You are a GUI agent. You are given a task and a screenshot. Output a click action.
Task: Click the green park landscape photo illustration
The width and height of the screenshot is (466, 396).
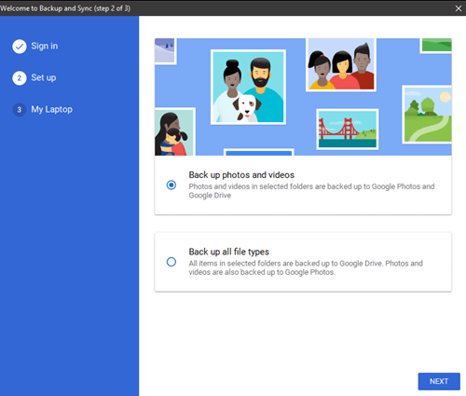point(427,115)
